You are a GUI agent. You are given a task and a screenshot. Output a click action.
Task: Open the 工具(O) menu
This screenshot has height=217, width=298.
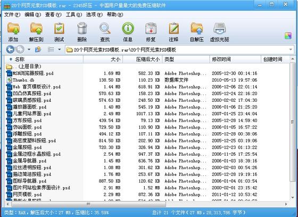[x=74, y=14]
